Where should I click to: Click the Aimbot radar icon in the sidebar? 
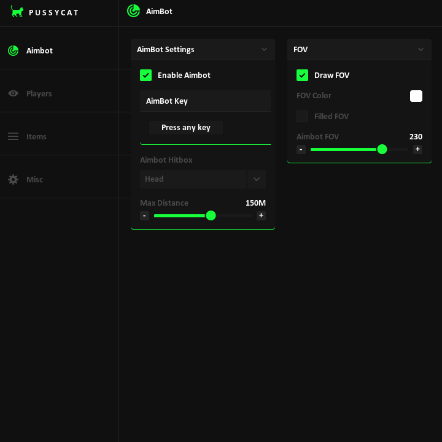[x=13, y=51]
